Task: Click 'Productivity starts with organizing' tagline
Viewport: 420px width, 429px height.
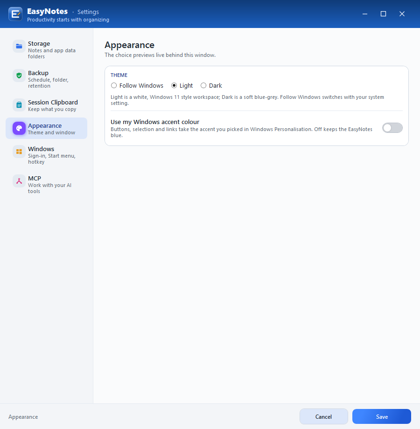Action: click(x=68, y=20)
